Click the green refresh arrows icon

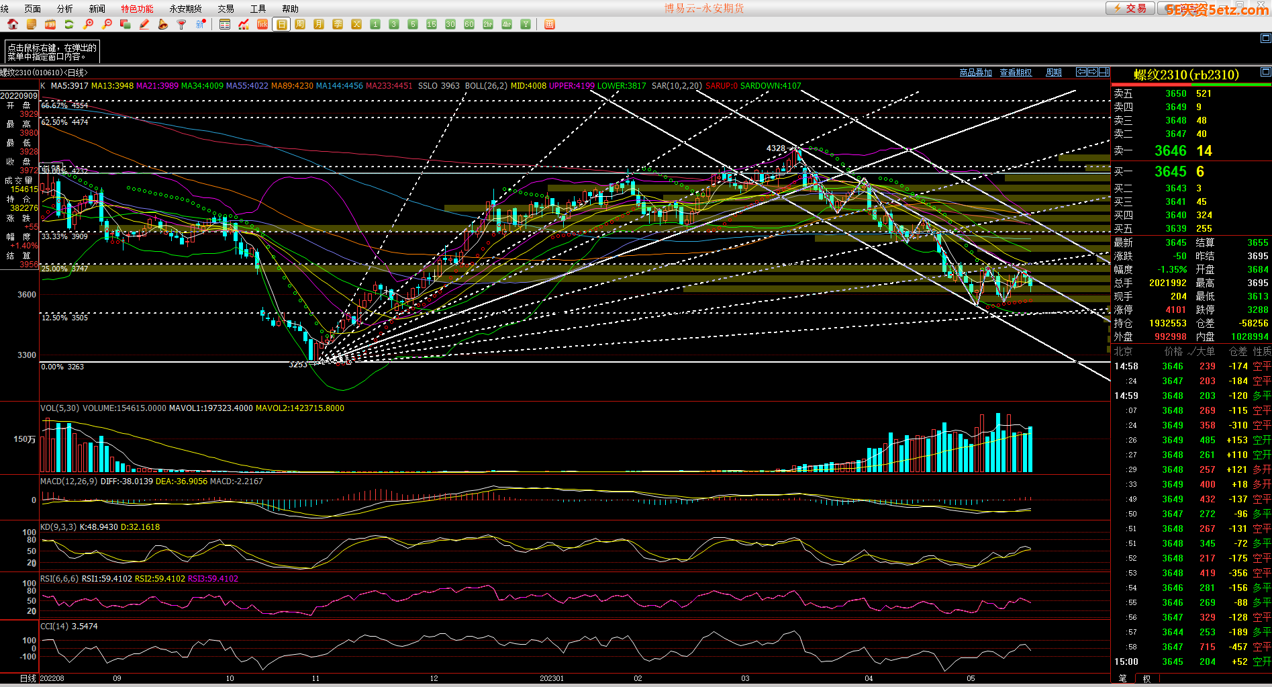coord(69,24)
